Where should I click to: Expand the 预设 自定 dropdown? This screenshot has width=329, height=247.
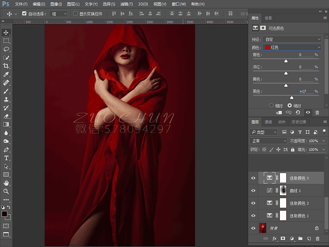[x=292, y=39]
